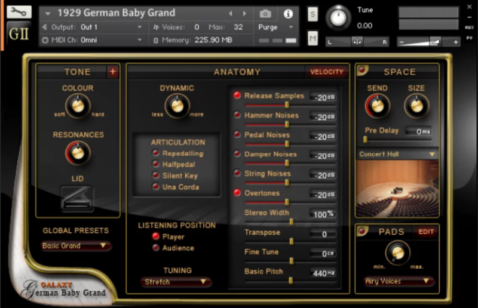Select Audience listening position
Viewport: 478px width, 308px height.
[156, 248]
